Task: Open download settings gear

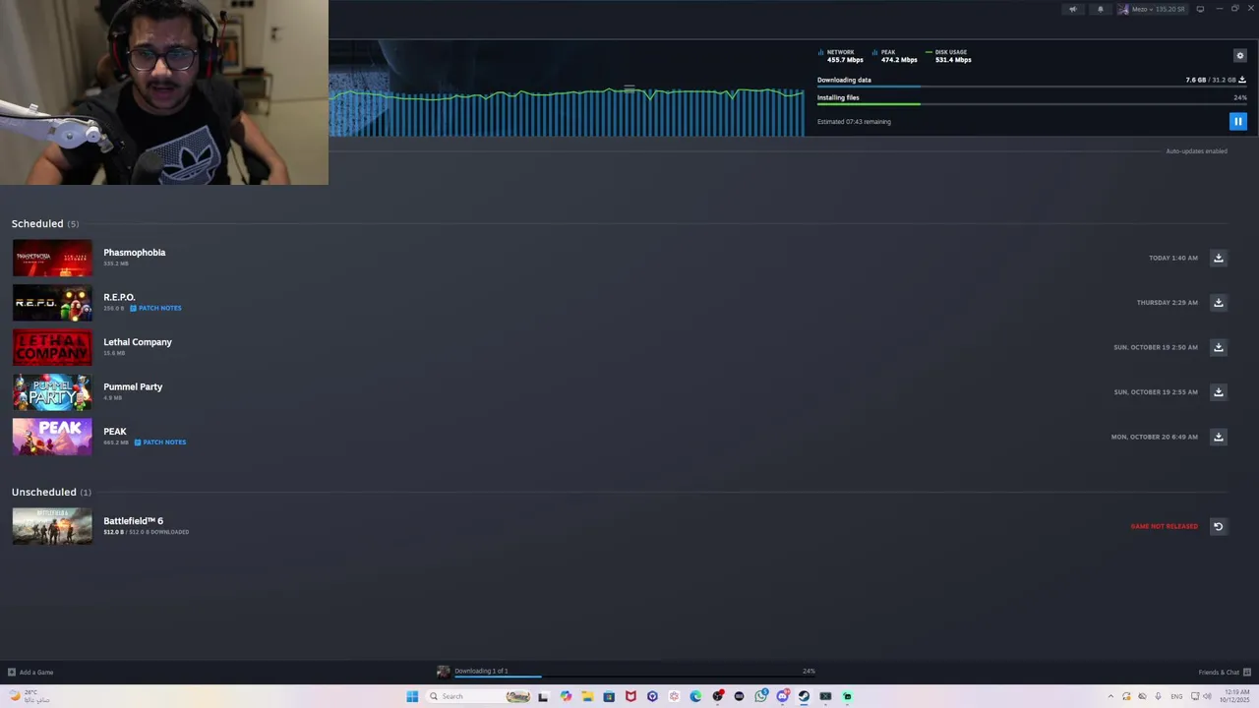Action: tap(1239, 55)
